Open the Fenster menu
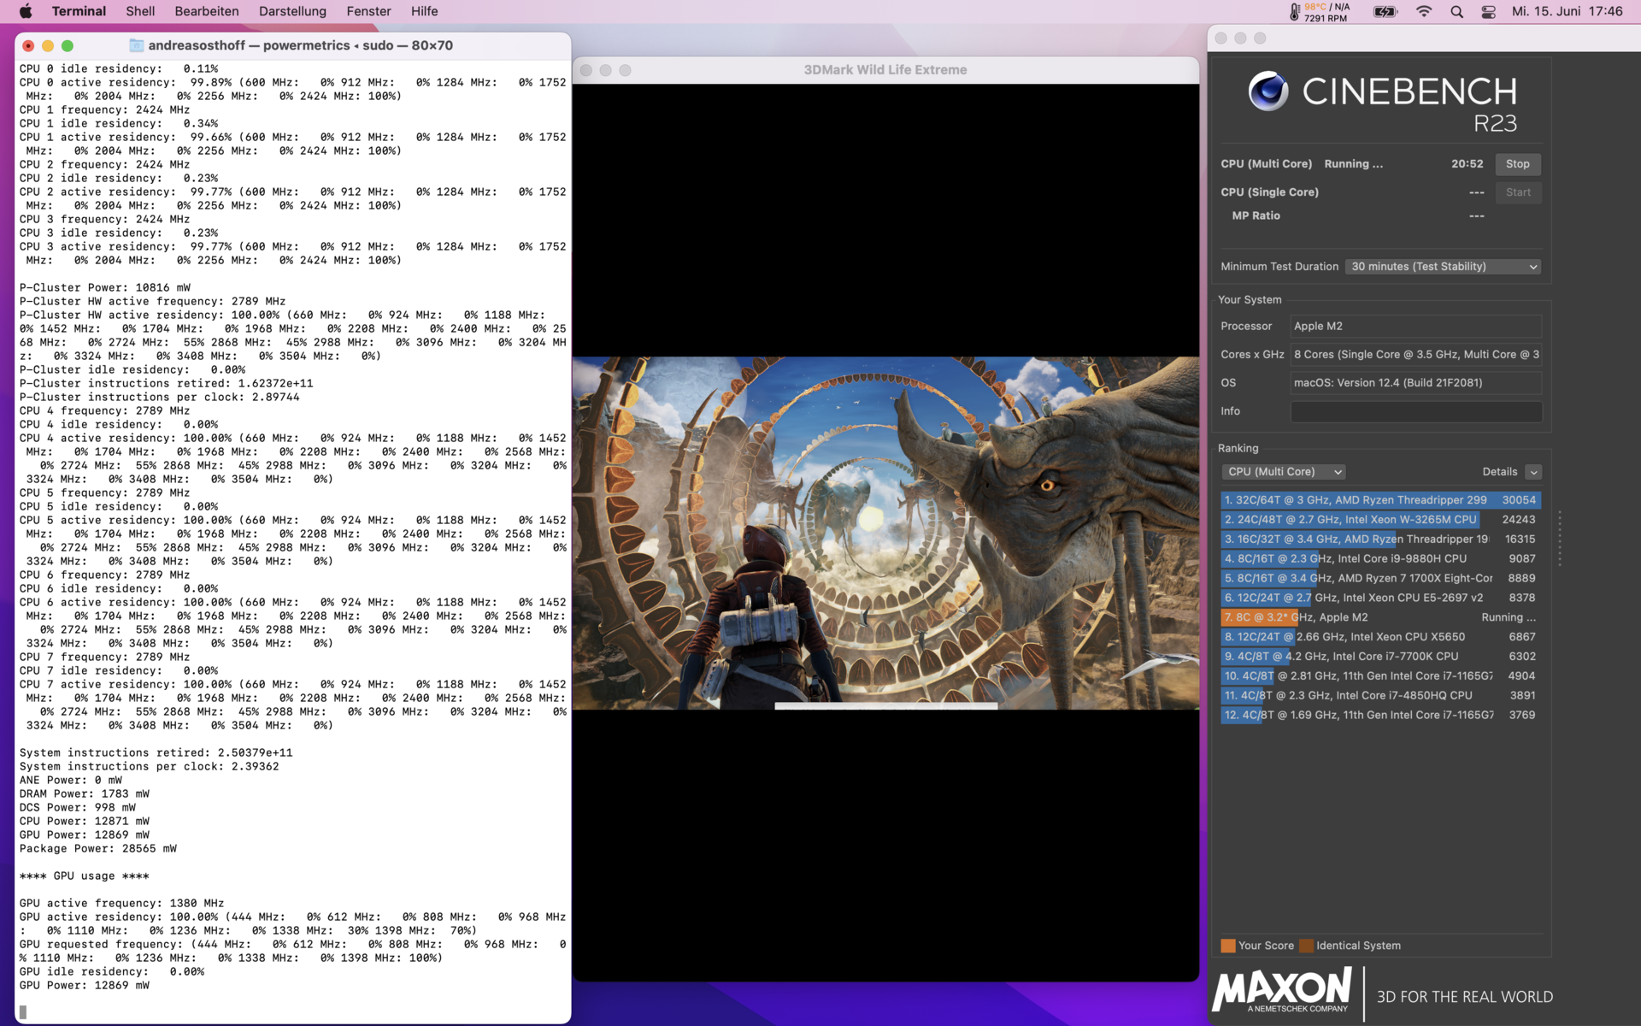Image resolution: width=1641 pixels, height=1026 pixels. point(368,11)
